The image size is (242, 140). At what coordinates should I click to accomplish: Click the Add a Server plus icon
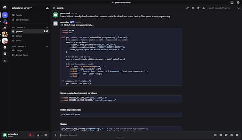tap(5, 47)
